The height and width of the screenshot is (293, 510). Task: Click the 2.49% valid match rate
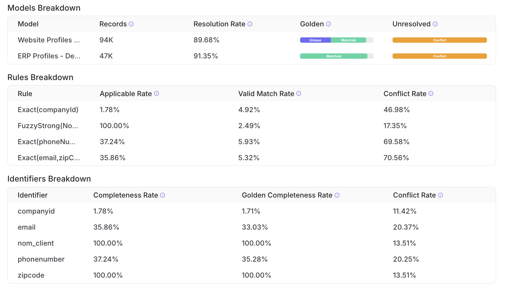(x=249, y=126)
